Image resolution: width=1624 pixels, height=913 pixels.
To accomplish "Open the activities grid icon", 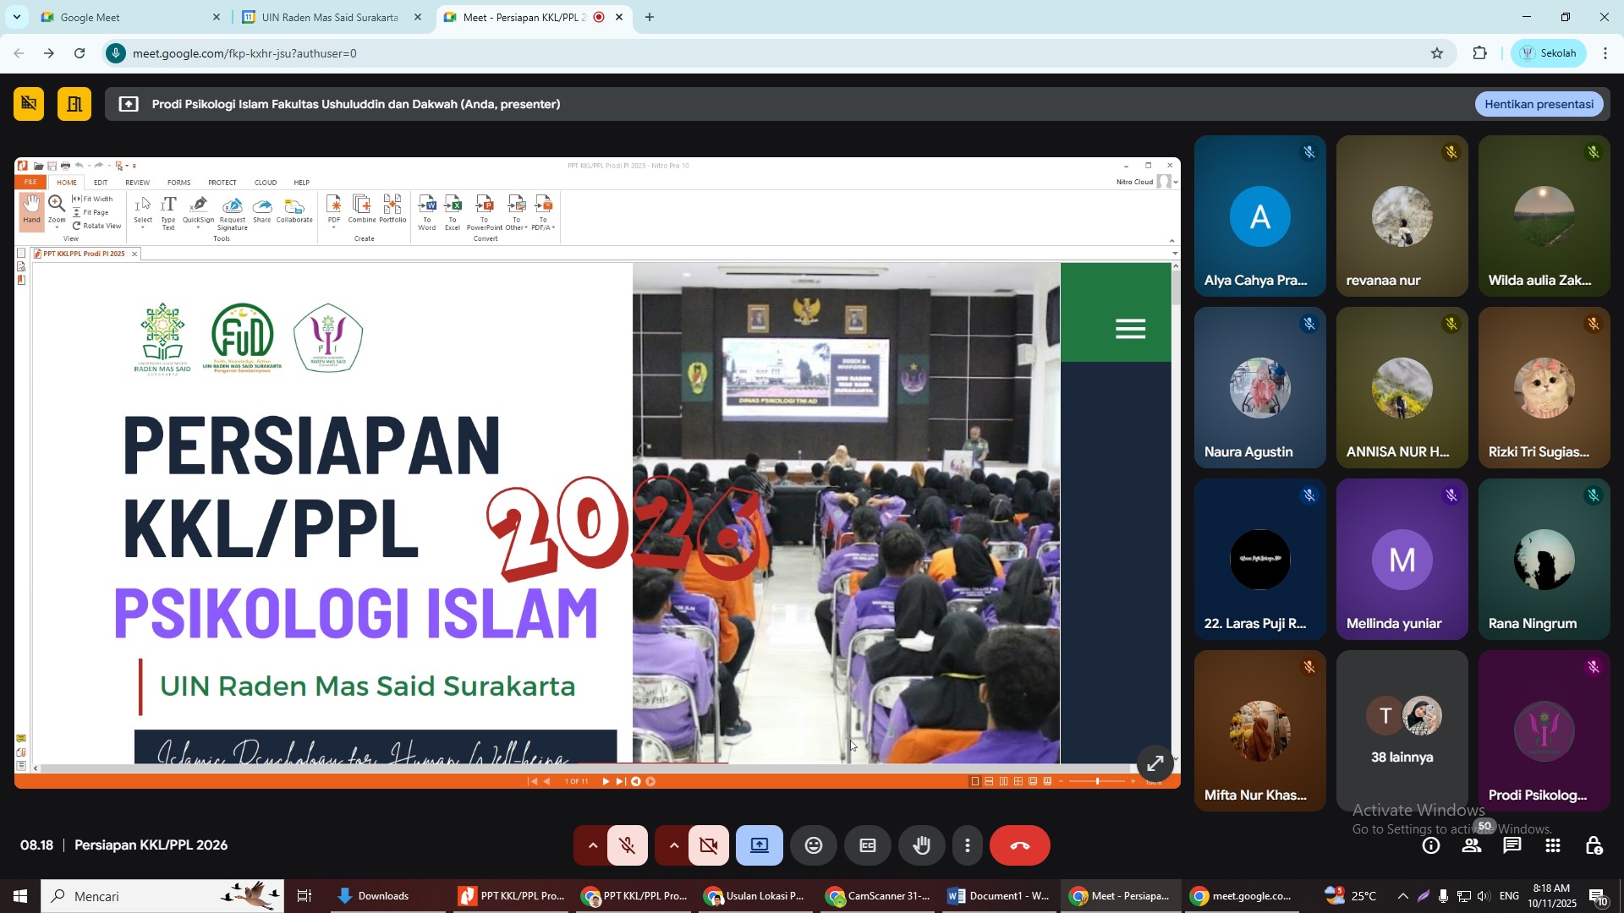I will pos(1553,845).
